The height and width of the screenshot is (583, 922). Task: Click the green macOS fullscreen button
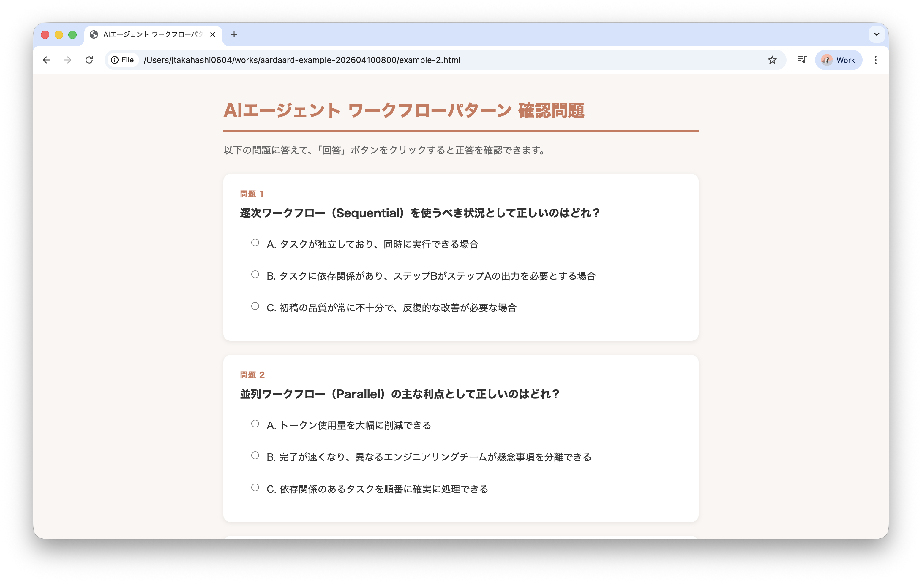pos(72,35)
